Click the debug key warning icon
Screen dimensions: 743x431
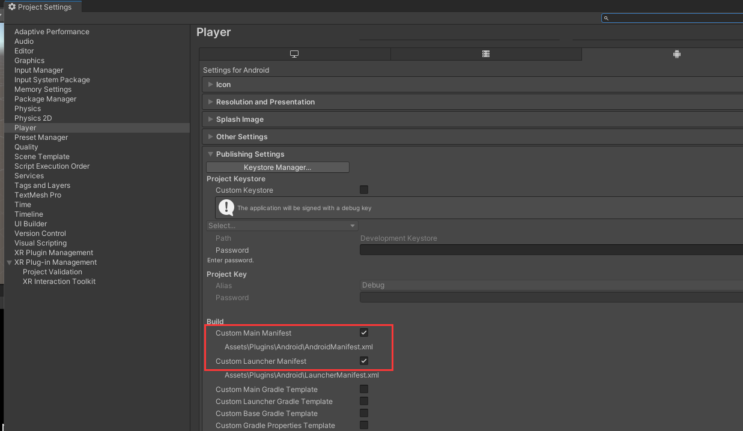(226, 208)
